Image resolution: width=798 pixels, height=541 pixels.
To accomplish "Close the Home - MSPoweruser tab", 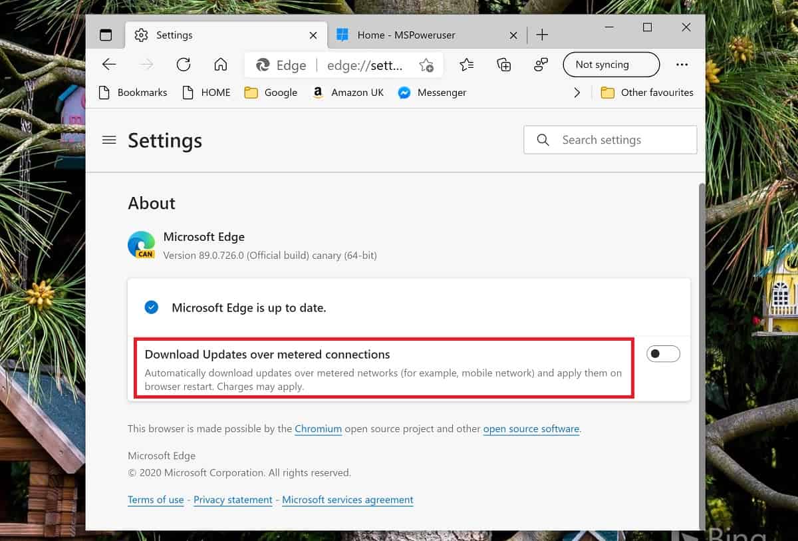I will point(513,35).
